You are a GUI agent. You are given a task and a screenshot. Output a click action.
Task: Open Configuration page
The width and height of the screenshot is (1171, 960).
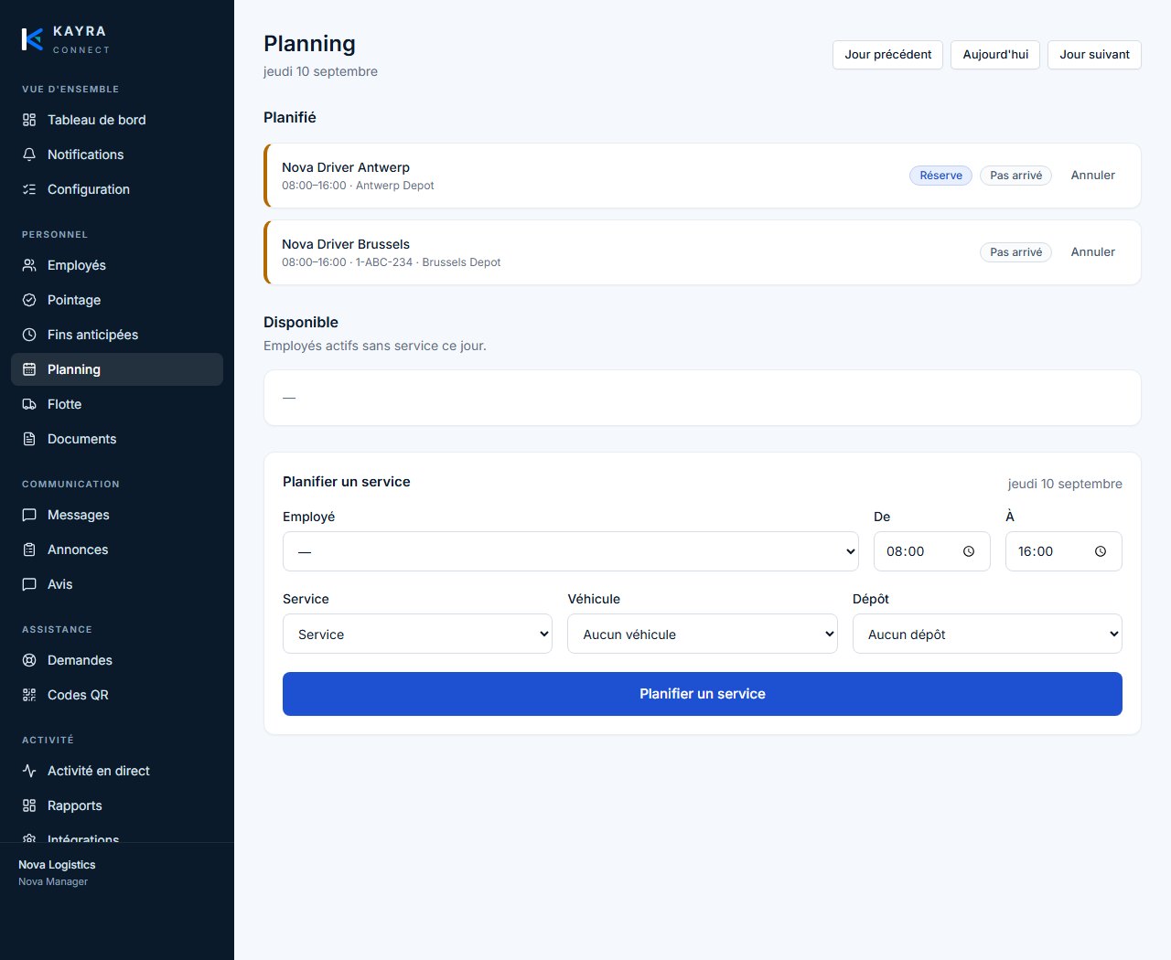[x=117, y=189]
